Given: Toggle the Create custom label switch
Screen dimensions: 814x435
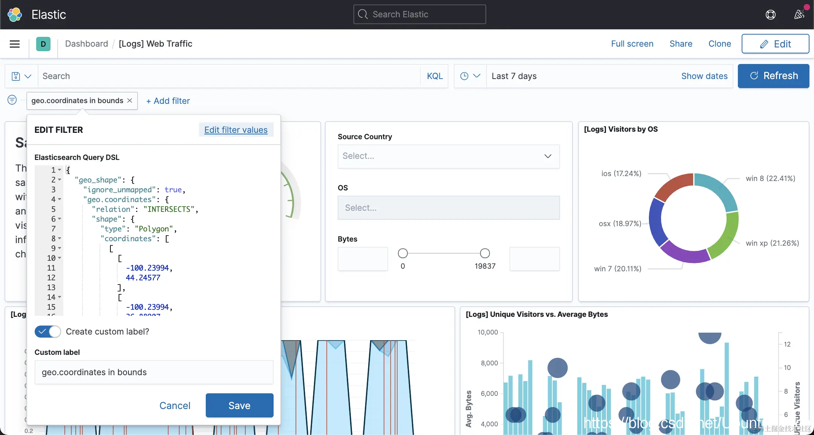Looking at the screenshot, I should pos(48,332).
